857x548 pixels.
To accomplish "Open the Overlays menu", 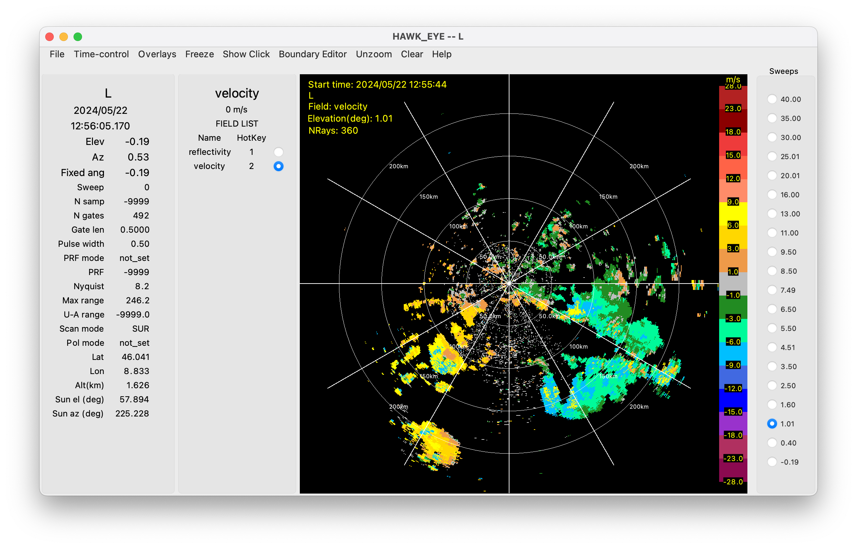I will 157,54.
